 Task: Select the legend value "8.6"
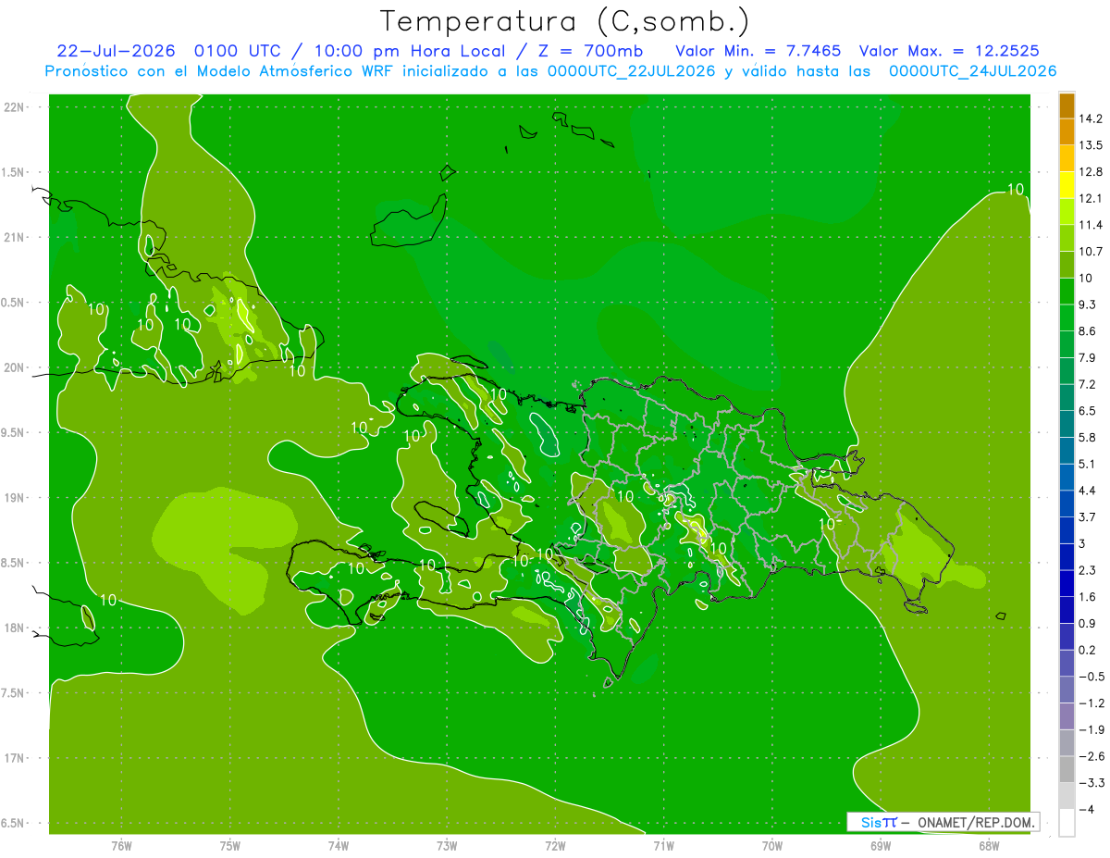pos(1087,330)
